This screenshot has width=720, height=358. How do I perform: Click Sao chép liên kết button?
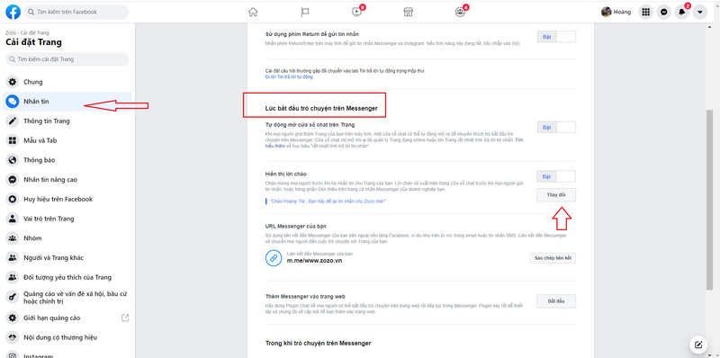pyautogui.click(x=553, y=258)
